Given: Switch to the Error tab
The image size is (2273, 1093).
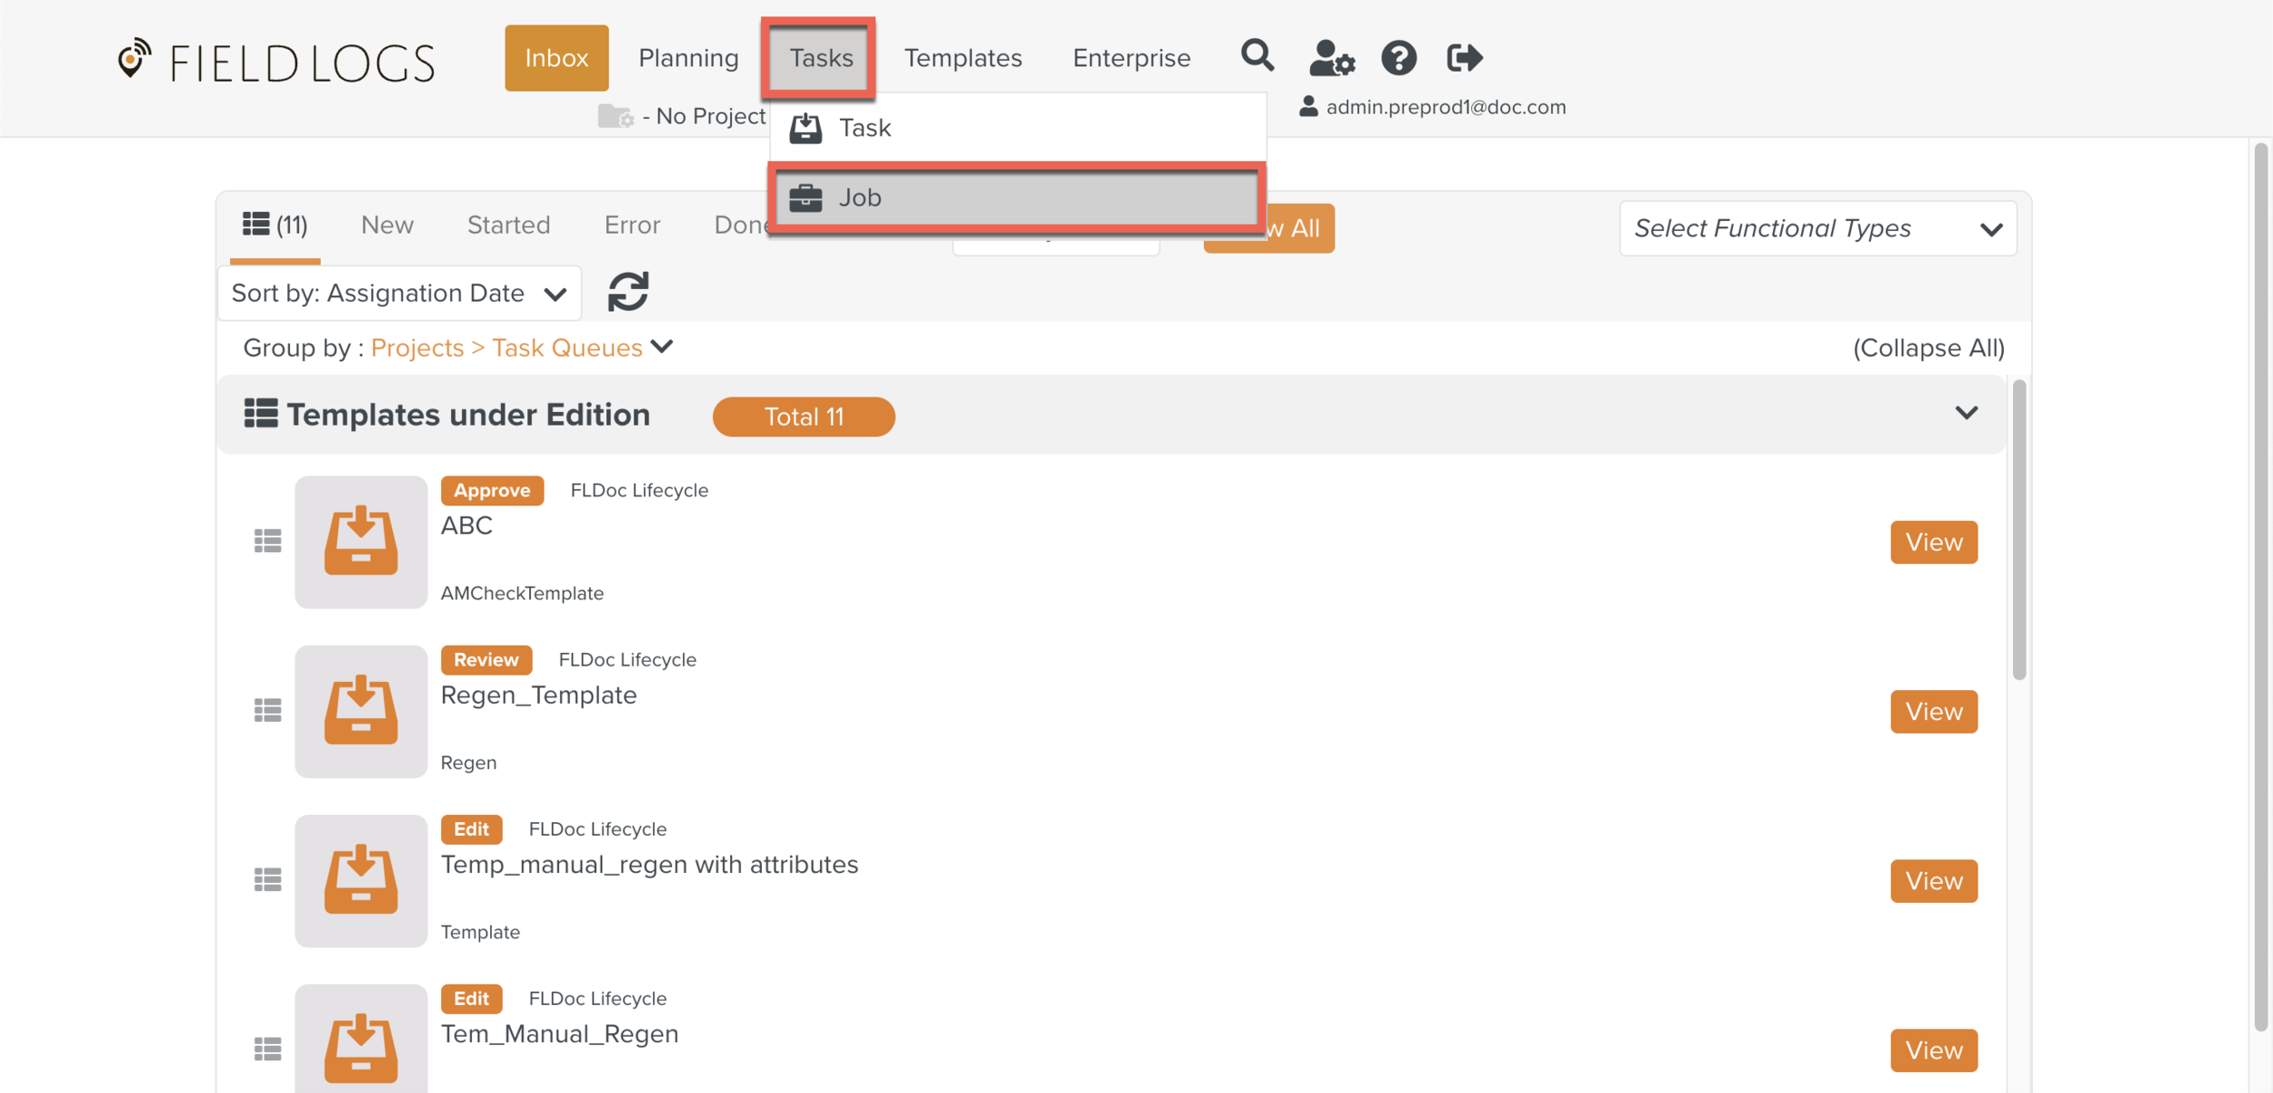Looking at the screenshot, I should [x=632, y=225].
